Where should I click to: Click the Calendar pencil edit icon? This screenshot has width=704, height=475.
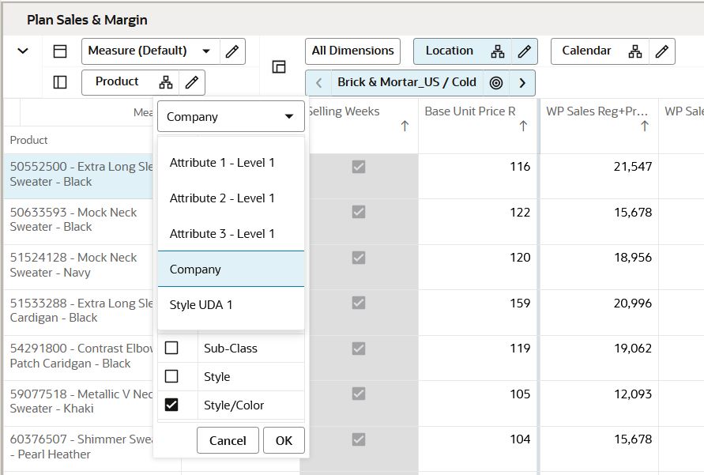pos(662,51)
